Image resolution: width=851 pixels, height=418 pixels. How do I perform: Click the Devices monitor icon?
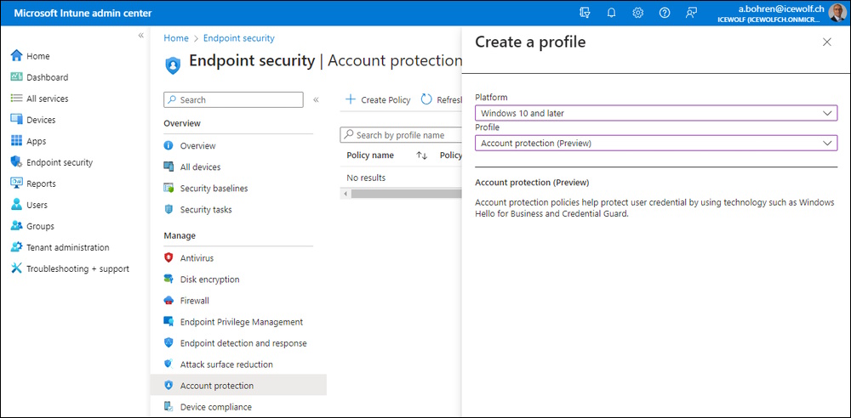(x=17, y=120)
